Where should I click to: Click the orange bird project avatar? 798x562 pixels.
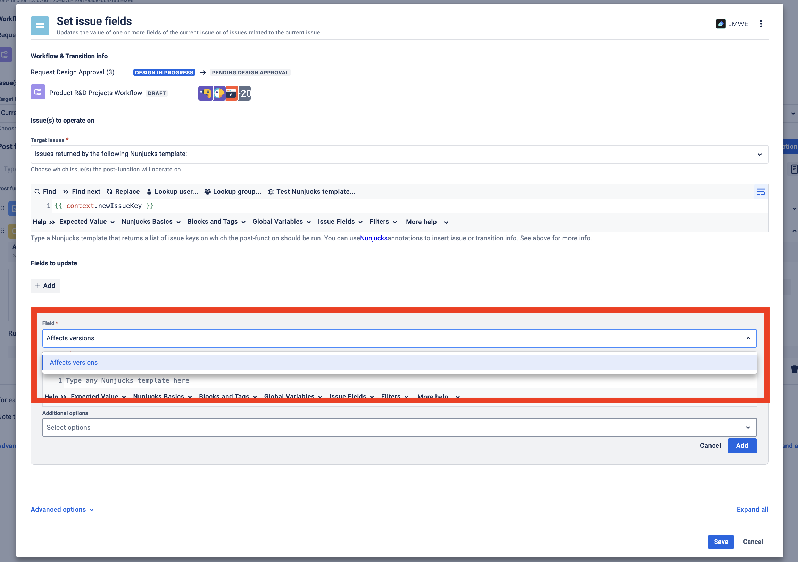point(219,93)
